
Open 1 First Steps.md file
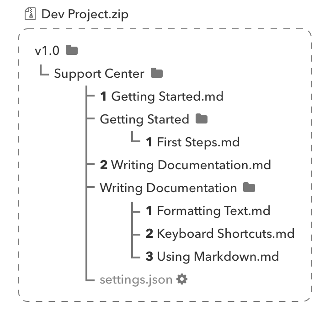(x=192, y=142)
